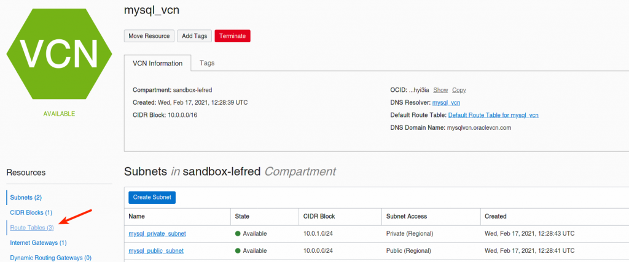This screenshot has width=629, height=262.
Task: Click the Move Resource button
Action: pos(149,36)
